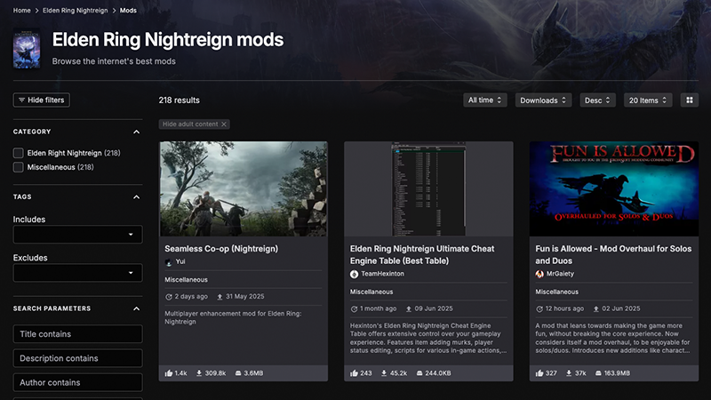This screenshot has width=711, height=400.
Task: Click the 'Browse the internet's best mods' subtitle
Action: [114, 61]
